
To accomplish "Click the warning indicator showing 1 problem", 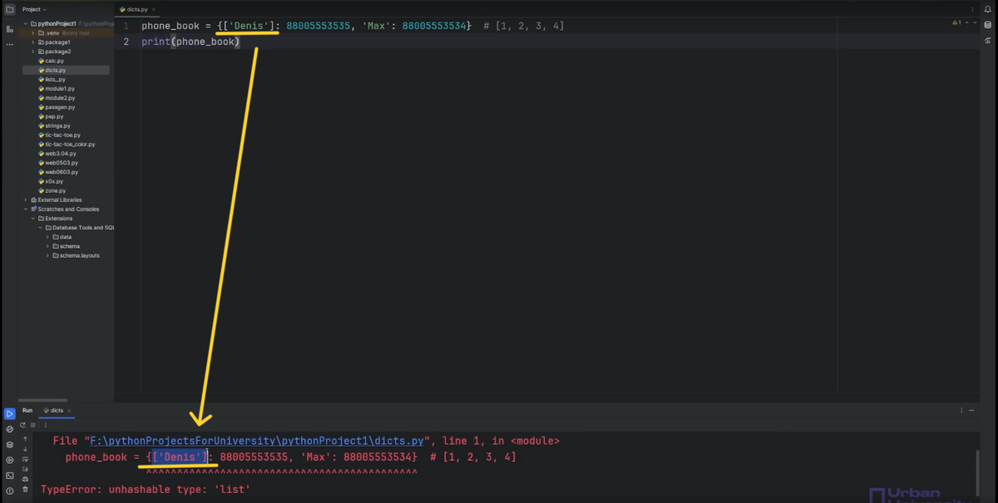I will click(x=957, y=22).
